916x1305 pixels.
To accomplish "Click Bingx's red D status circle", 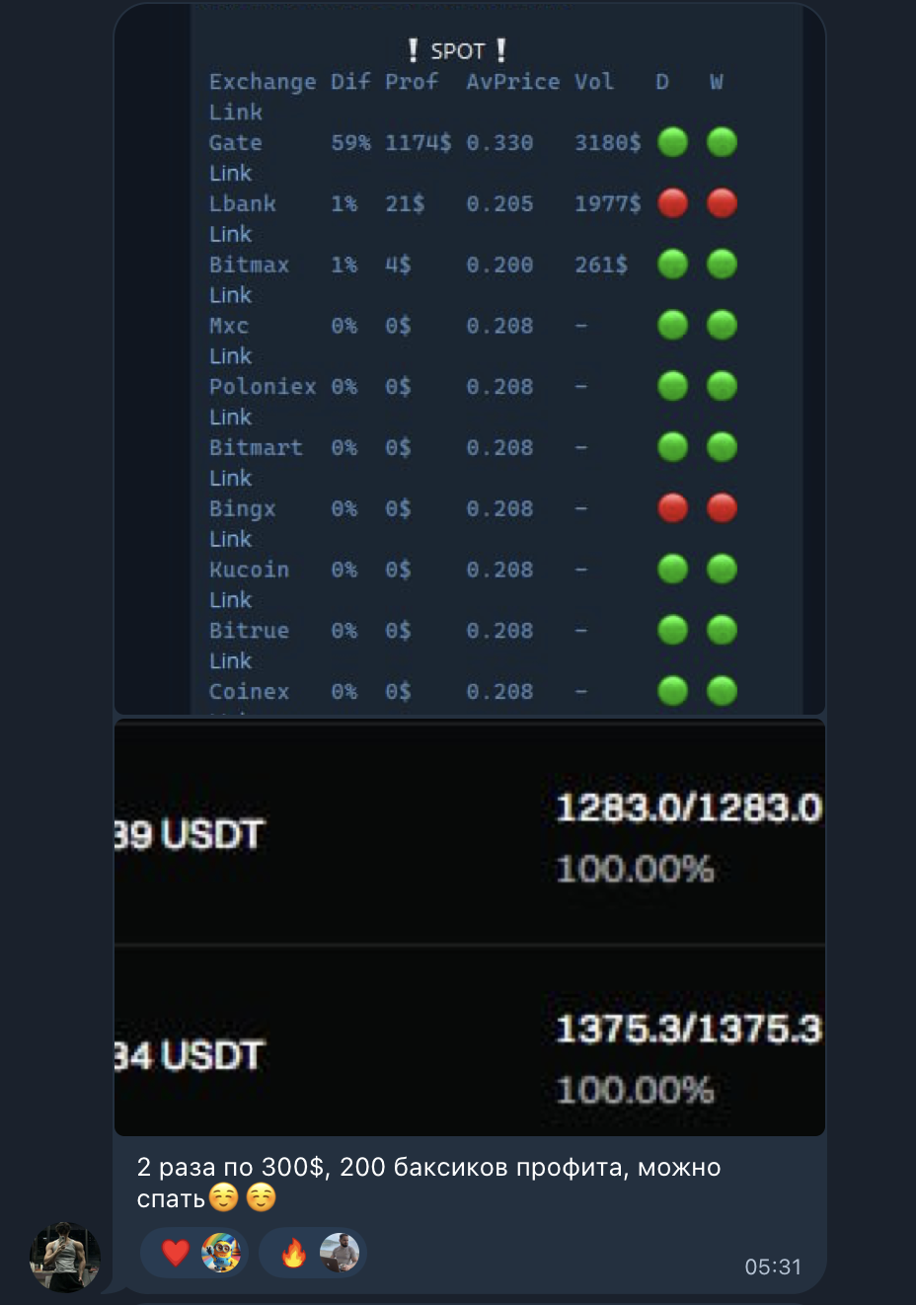I will (672, 508).
